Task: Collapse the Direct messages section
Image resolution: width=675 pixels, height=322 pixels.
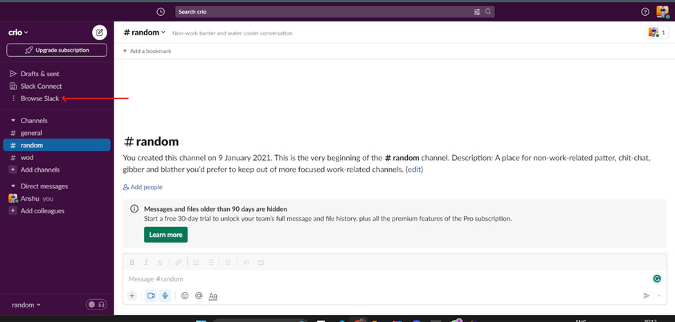Action: pyautogui.click(x=13, y=186)
